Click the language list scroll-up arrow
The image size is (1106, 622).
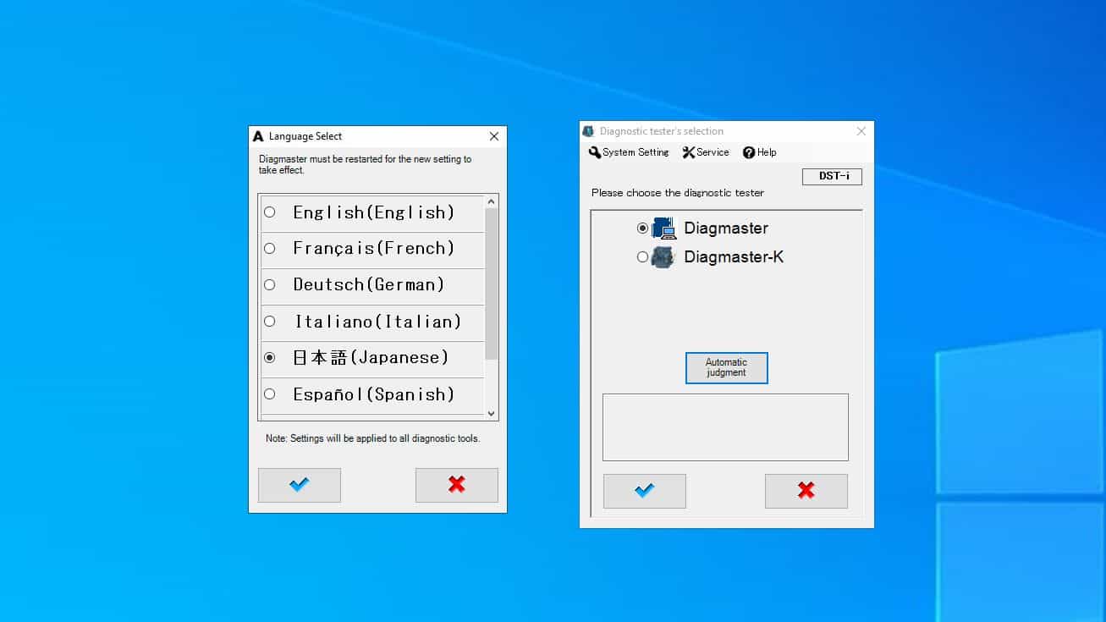(x=492, y=201)
